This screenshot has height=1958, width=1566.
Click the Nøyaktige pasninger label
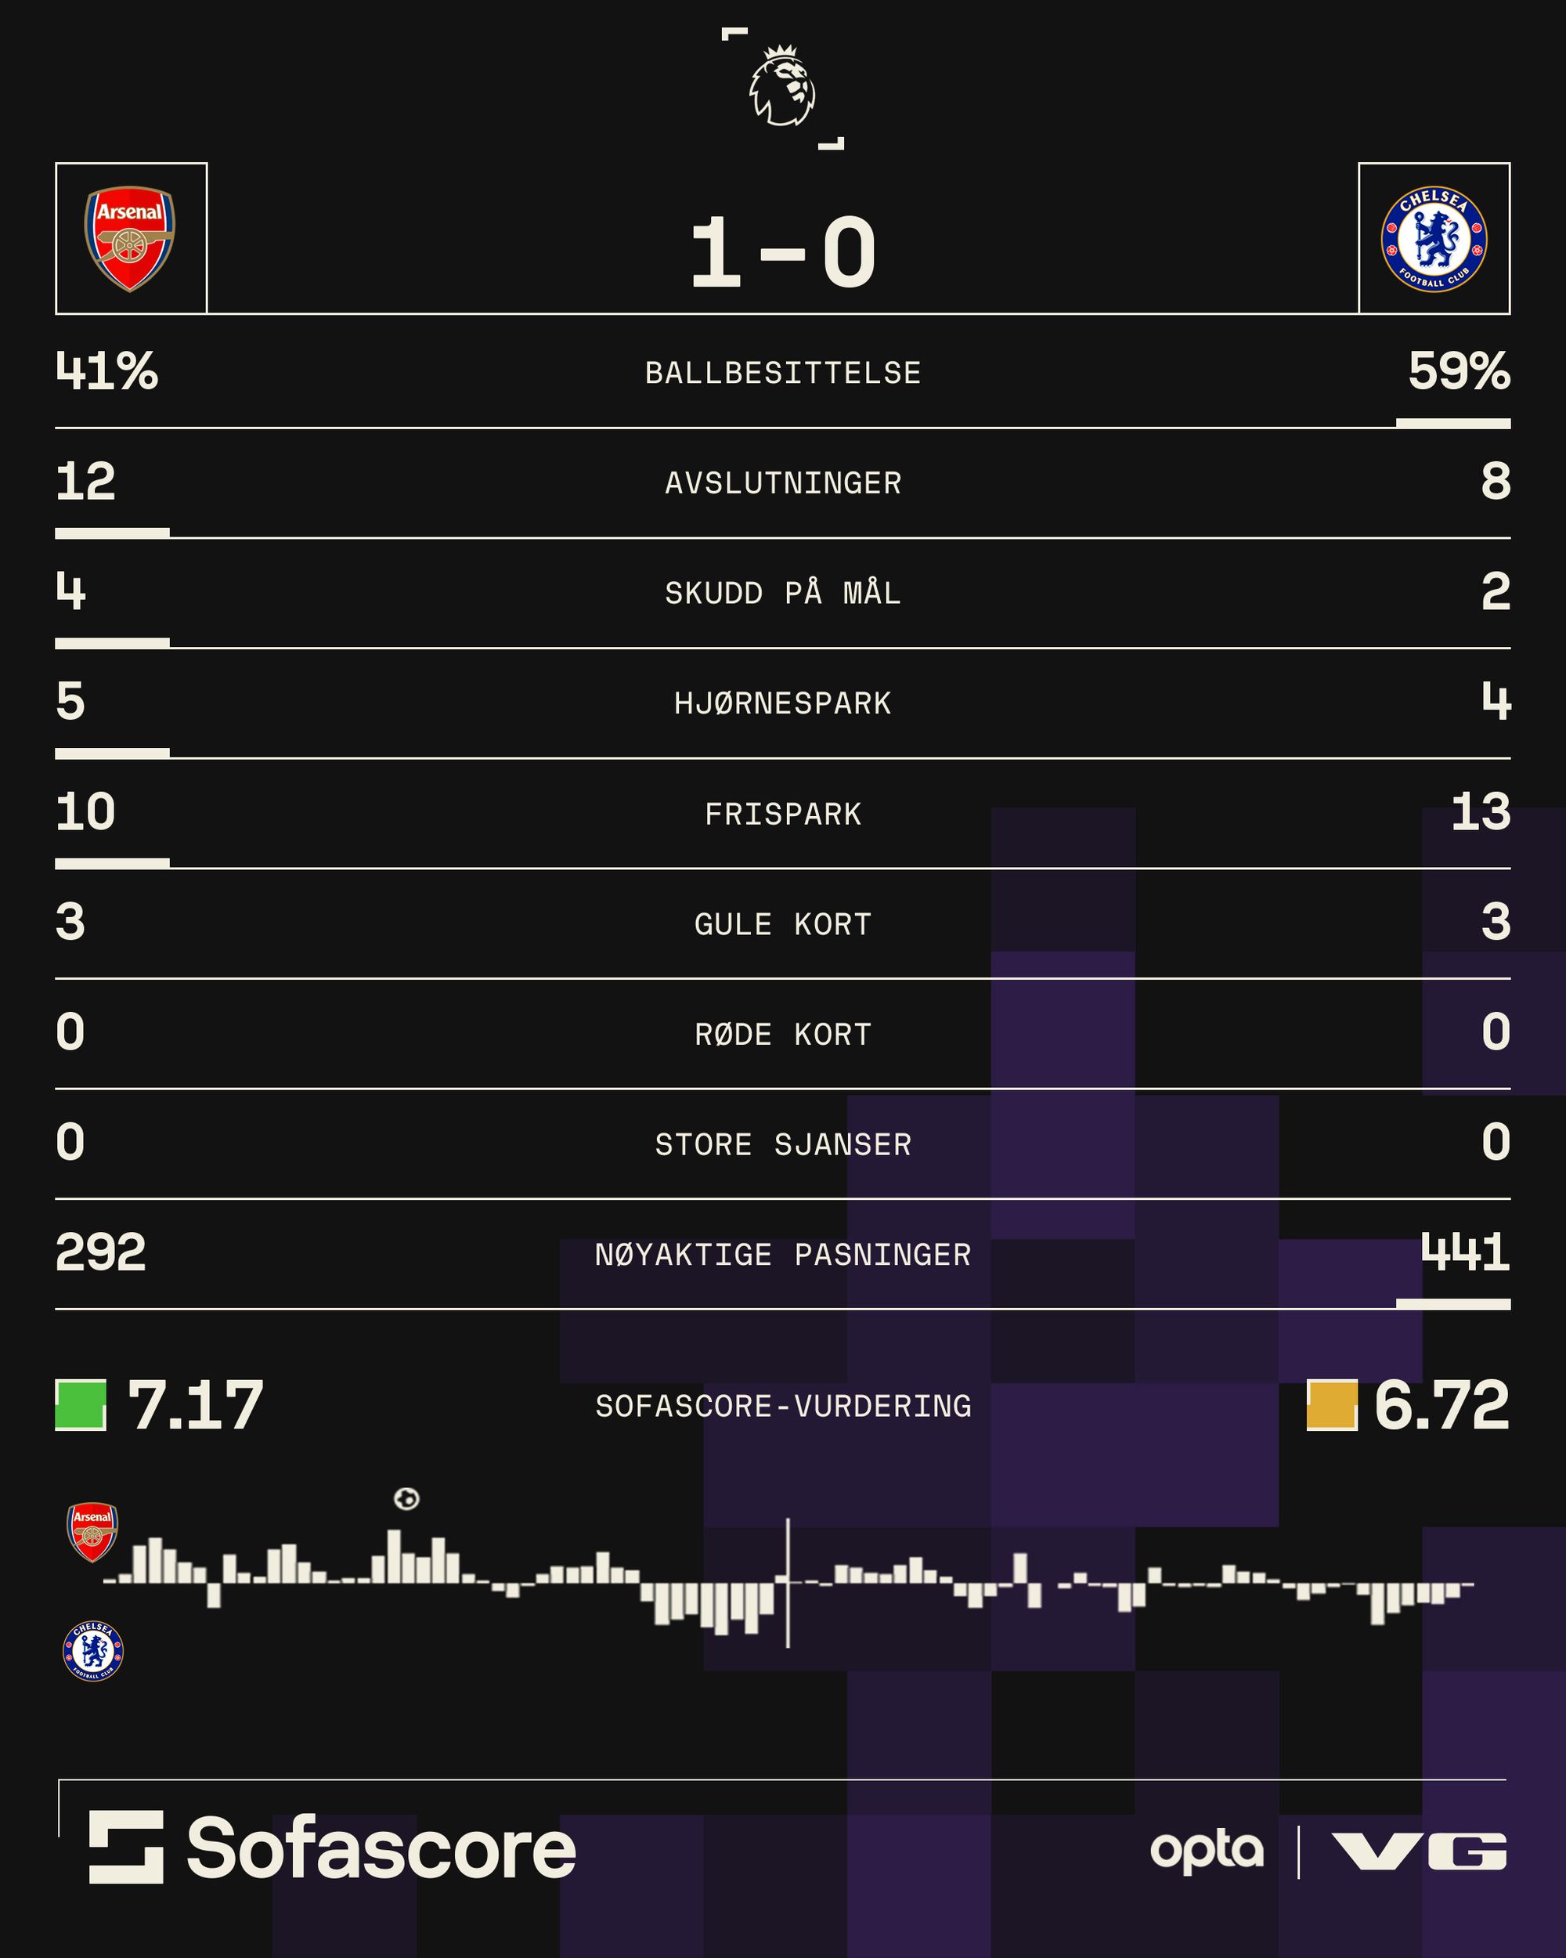782,1254
